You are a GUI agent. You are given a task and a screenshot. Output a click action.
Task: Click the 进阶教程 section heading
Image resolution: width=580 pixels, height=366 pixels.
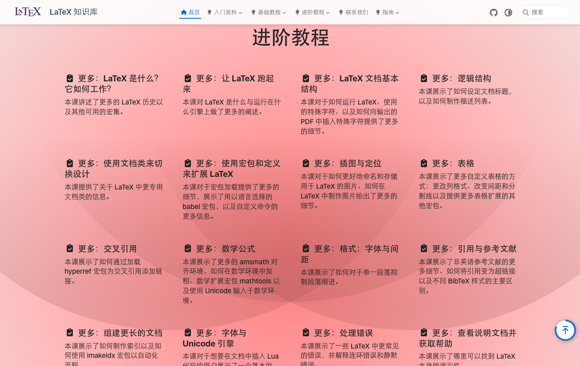[291, 37]
